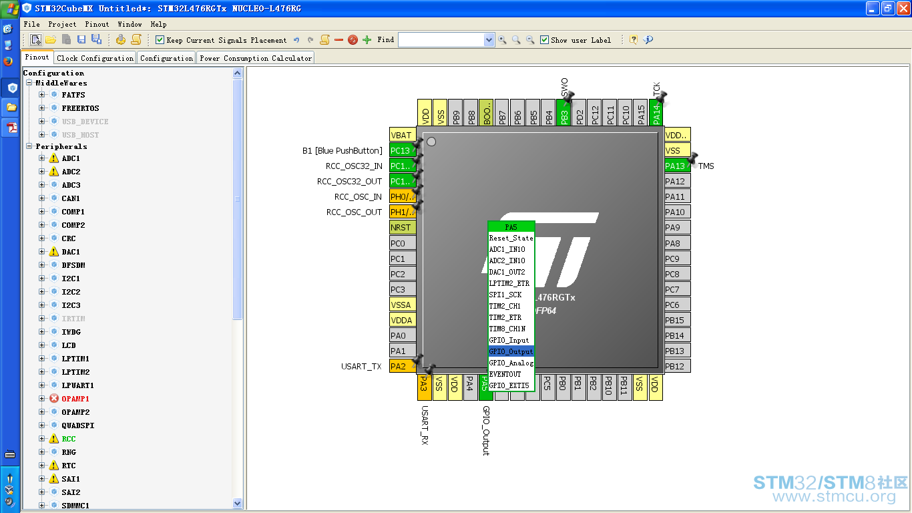Image resolution: width=912 pixels, height=513 pixels.
Task: Click the PA13 pin on chip
Action: (677, 166)
